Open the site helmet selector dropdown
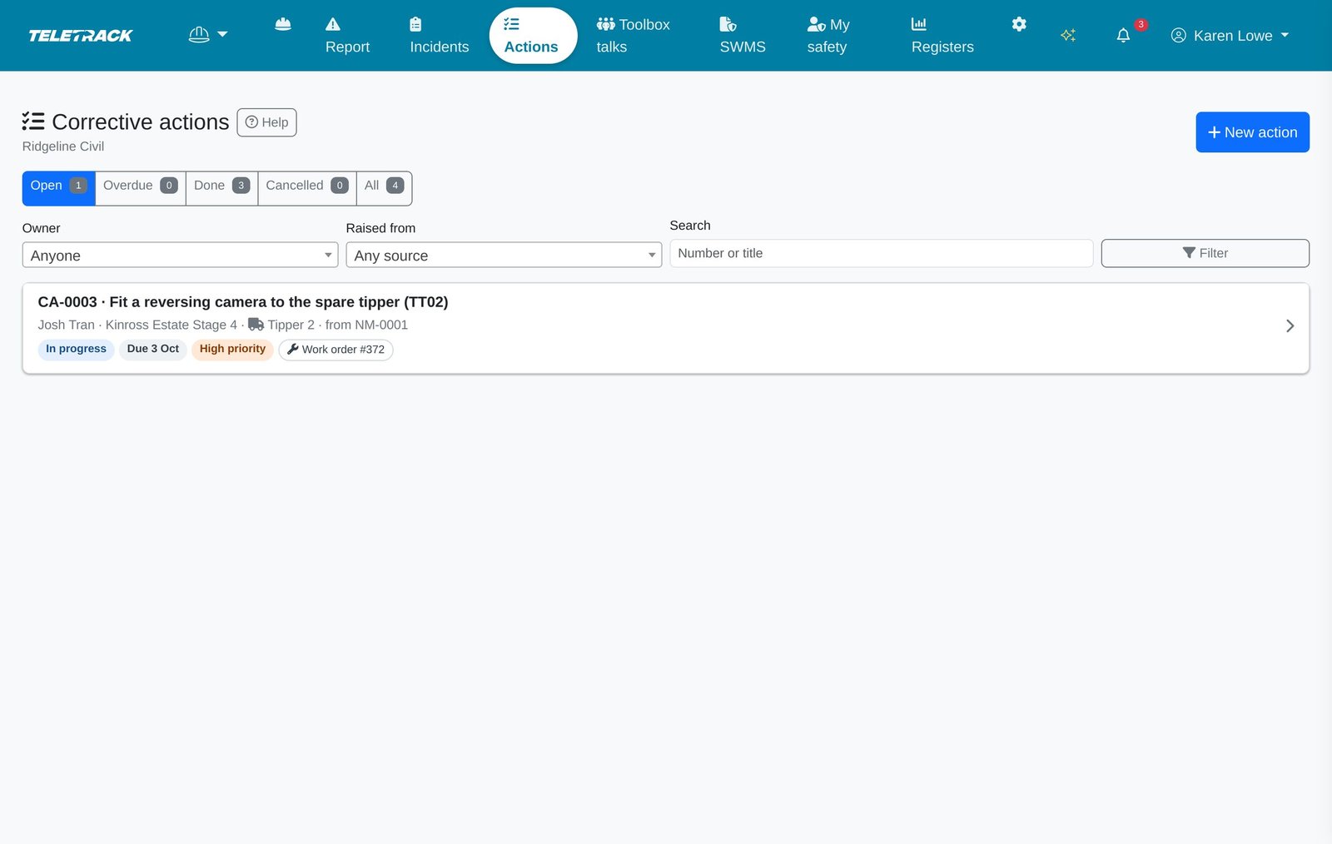 tap(208, 35)
